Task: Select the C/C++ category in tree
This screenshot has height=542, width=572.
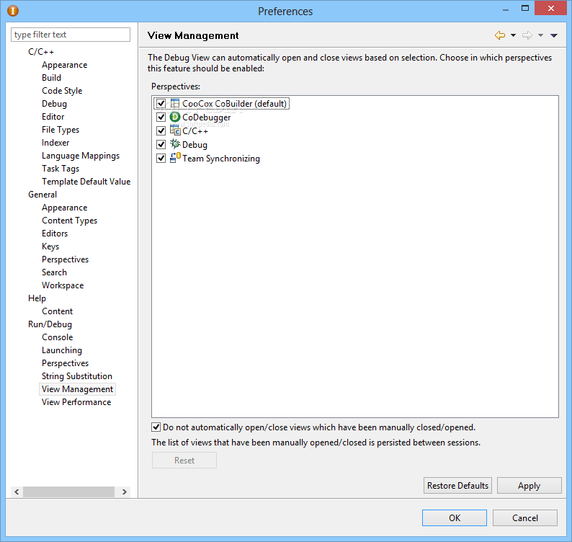Action: [41, 52]
